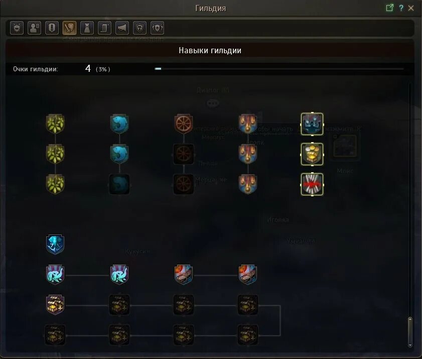422x359 pixels.
Task: Click the guild points progress bar
Action: pyautogui.click(x=279, y=69)
